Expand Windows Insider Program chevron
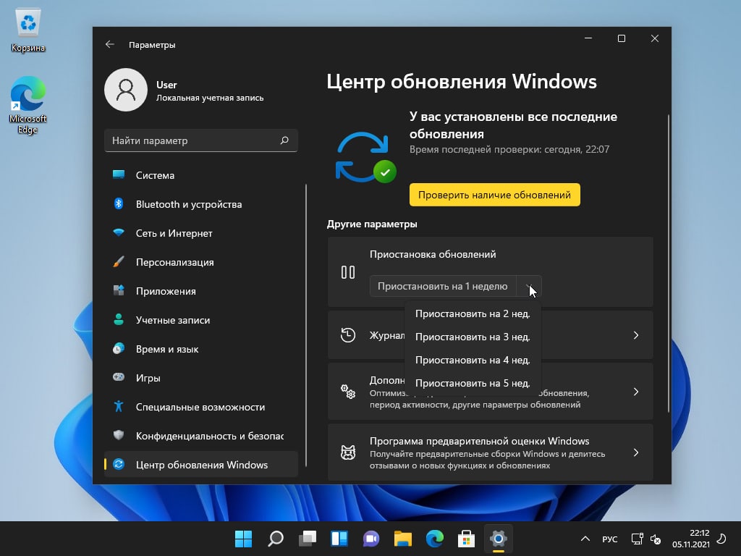 [x=635, y=452]
